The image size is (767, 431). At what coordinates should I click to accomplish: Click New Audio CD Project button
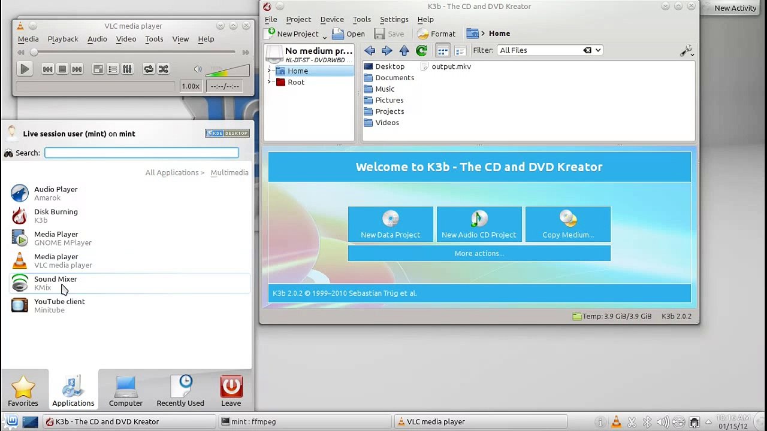[x=479, y=224]
